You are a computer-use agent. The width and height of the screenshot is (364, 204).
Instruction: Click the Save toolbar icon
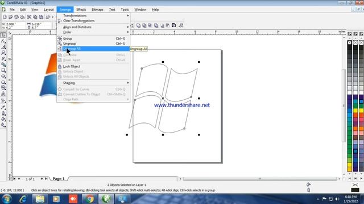coord(16,17)
